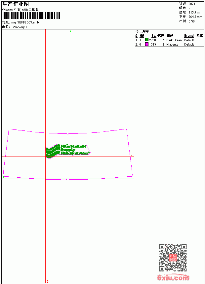Click the St. column header
The image size is (205, 284).
click(x=154, y=36)
